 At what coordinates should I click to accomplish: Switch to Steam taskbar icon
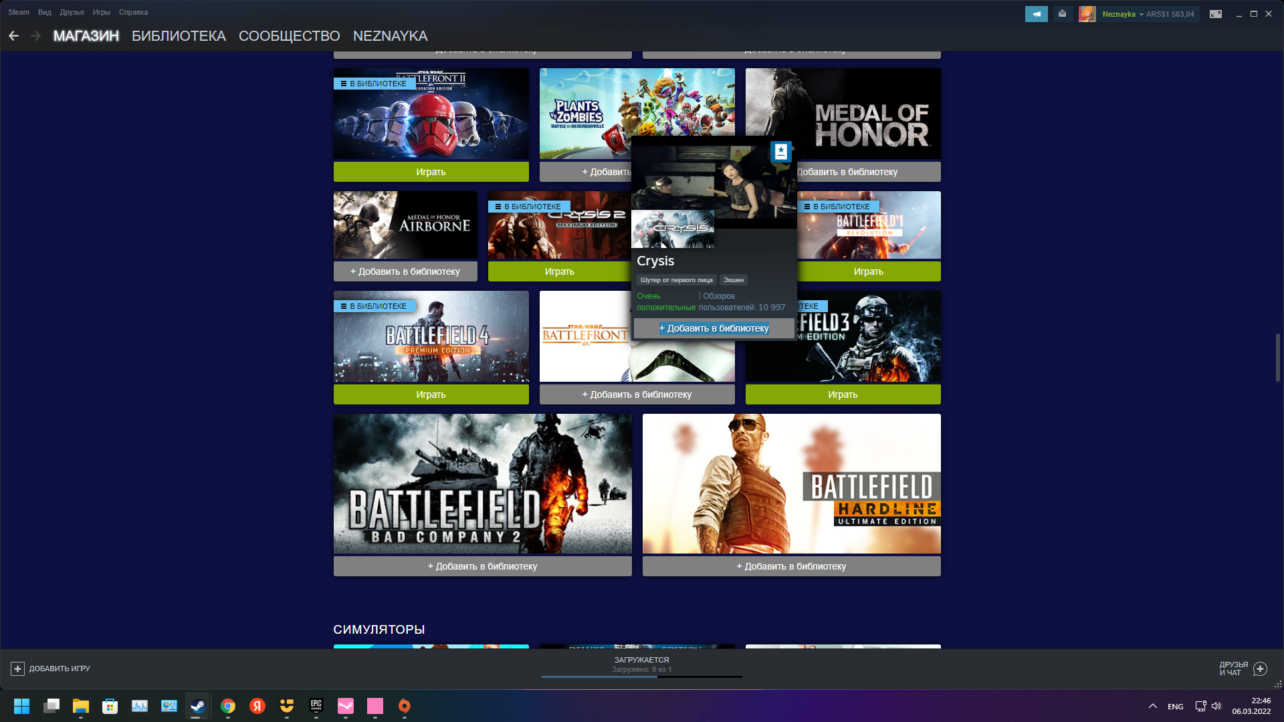click(x=198, y=706)
